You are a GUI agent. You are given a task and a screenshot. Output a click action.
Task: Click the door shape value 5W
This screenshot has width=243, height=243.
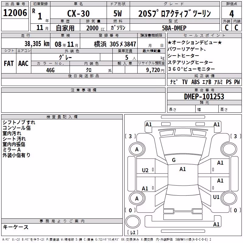coord(118,13)
